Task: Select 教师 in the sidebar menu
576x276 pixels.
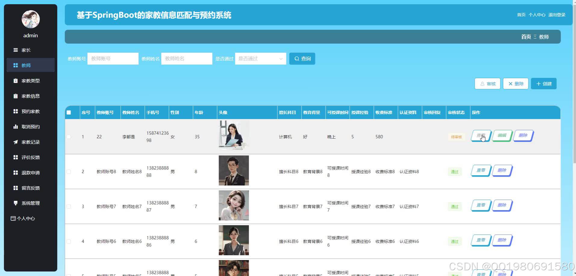Action: click(30, 65)
